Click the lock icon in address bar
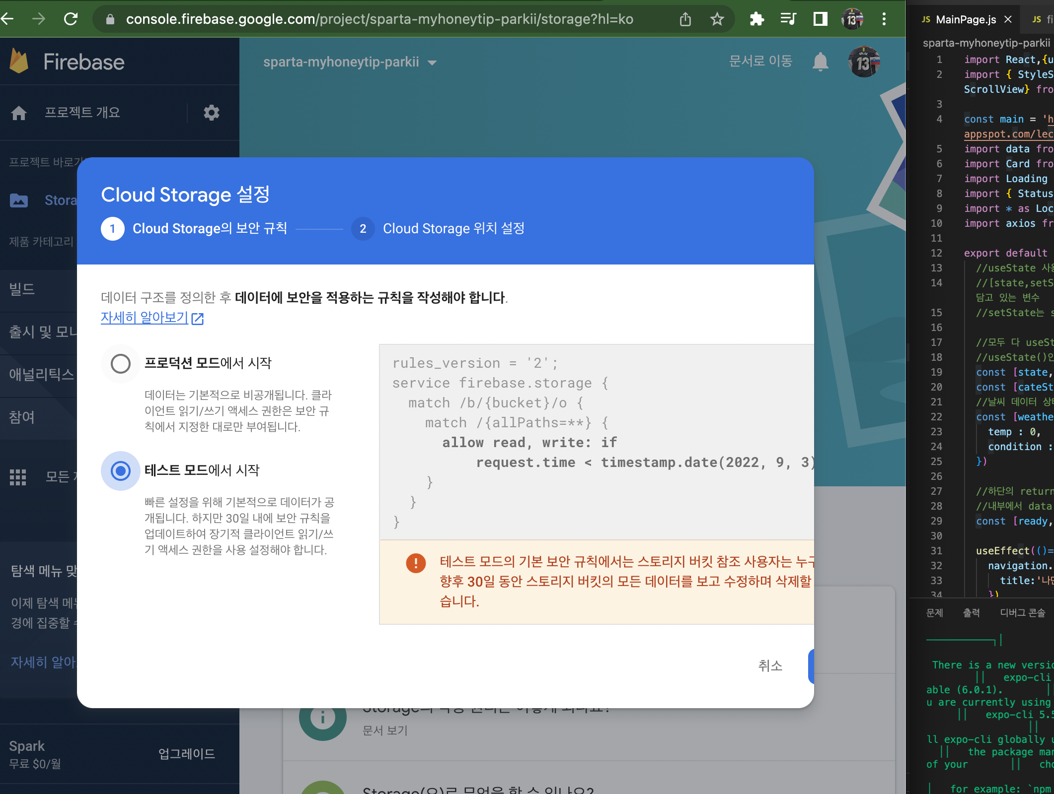This screenshot has height=794, width=1054. coord(110,19)
